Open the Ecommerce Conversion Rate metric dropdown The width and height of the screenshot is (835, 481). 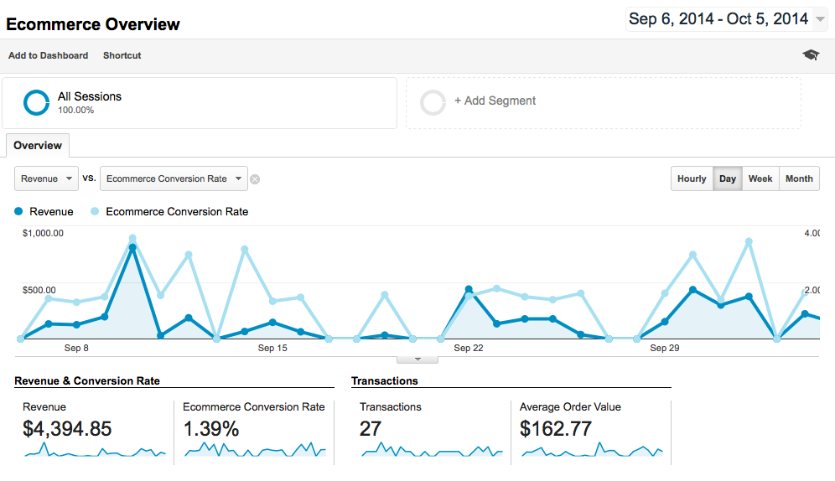174,178
